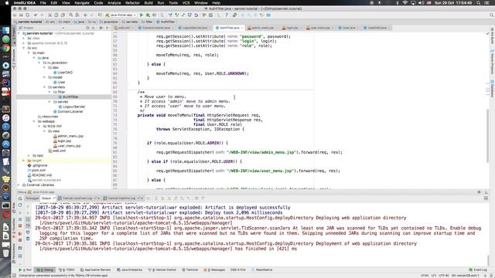Click the Save All toolbar icon

pyautogui.click(x=21, y=15)
